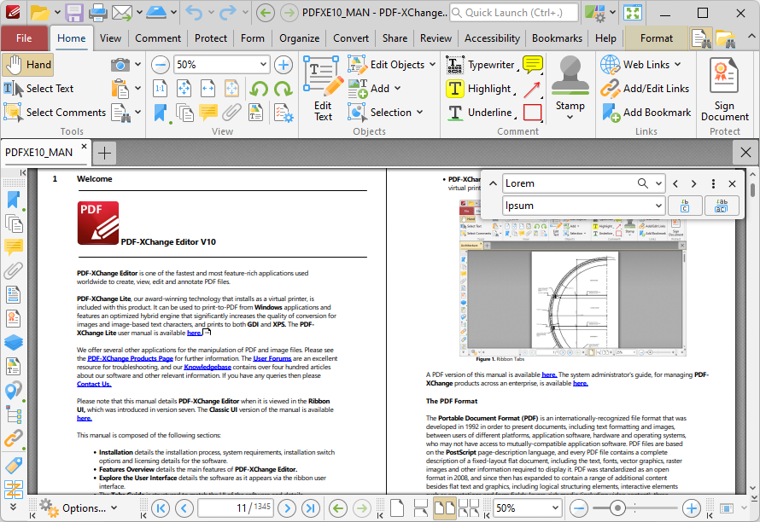
Task: Go to next search result
Action: pos(694,183)
